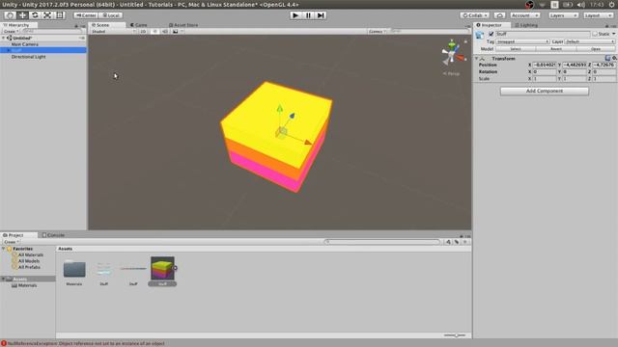The image size is (618, 347).
Task: Open the Account dropdown
Action: (x=525, y=15)
